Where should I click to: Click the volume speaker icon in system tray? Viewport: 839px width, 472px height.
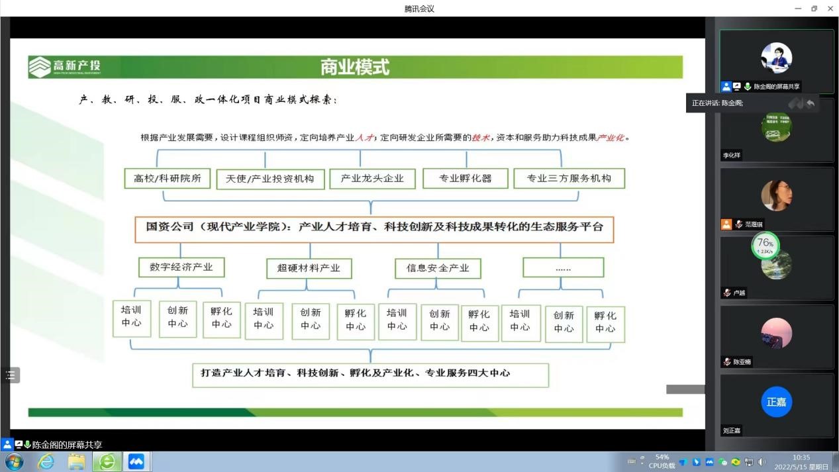[x=762, y=462]
